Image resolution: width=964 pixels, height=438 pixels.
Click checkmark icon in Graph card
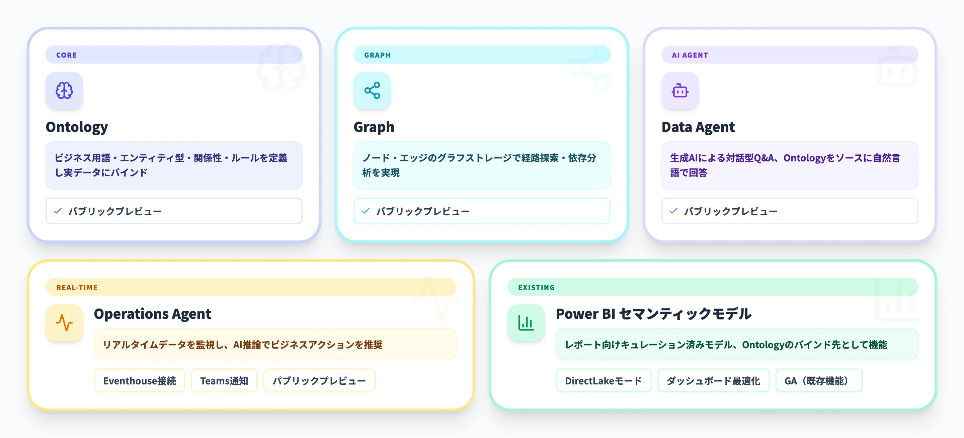point(366,211)
